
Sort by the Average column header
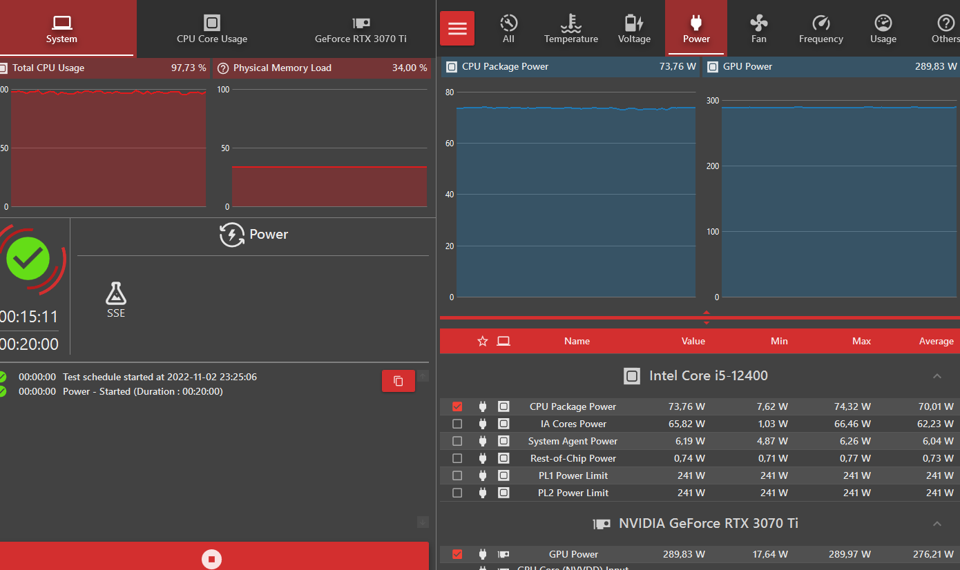tap(937, 341)
